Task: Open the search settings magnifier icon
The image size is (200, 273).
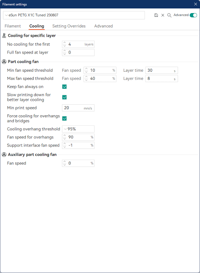Action: [169, 15]
